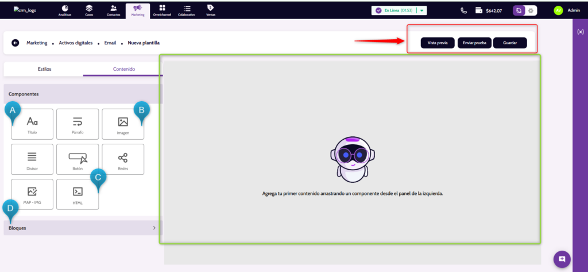This screenshot has width=588, height=272.
Task: Click the back arrow beside Marketing breadcrumb
Action: click(16, 43)
